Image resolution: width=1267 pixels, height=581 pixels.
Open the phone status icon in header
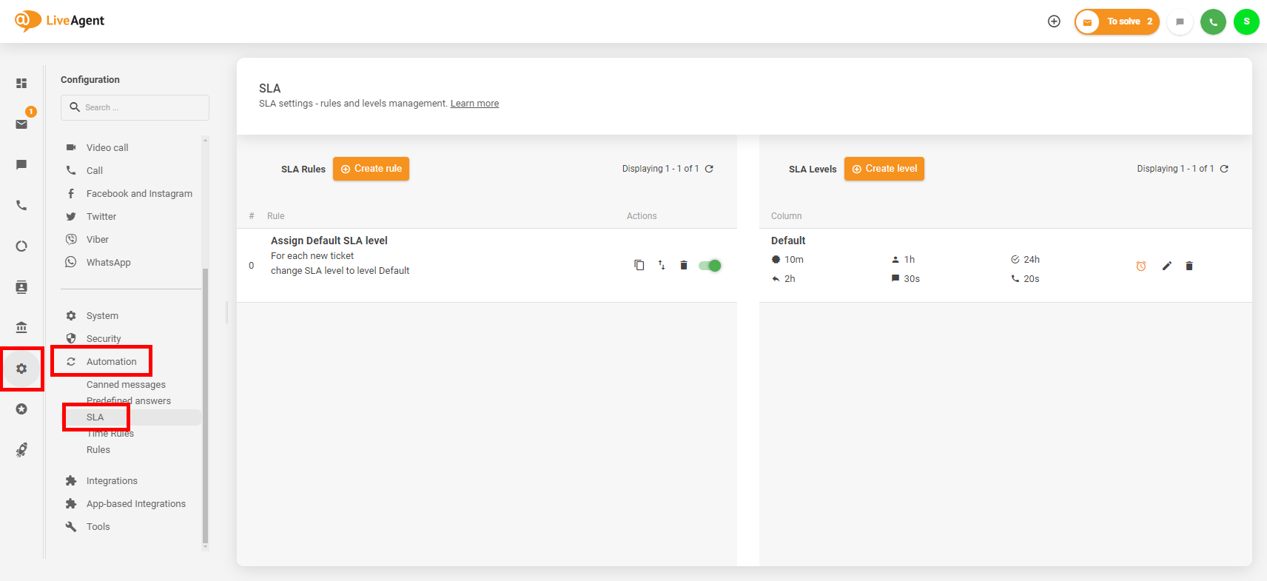click(1213, 21)
